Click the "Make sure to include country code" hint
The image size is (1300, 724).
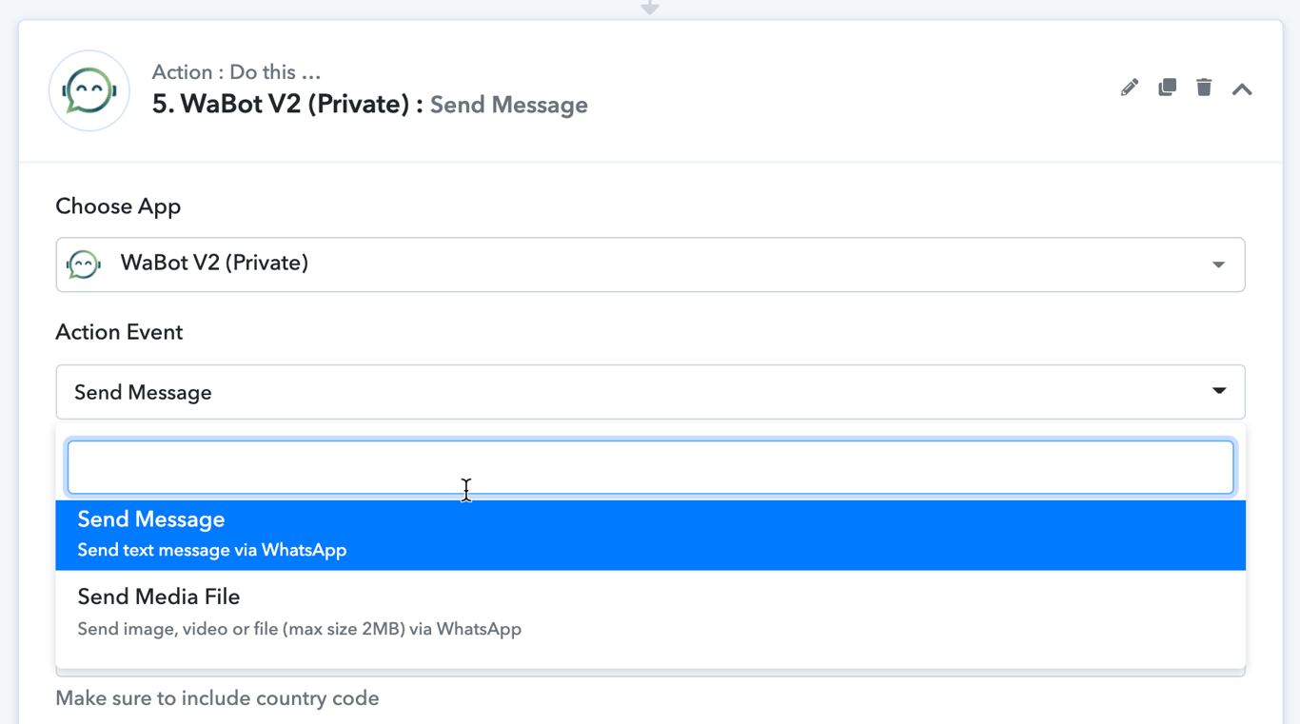tap(217, 698)
